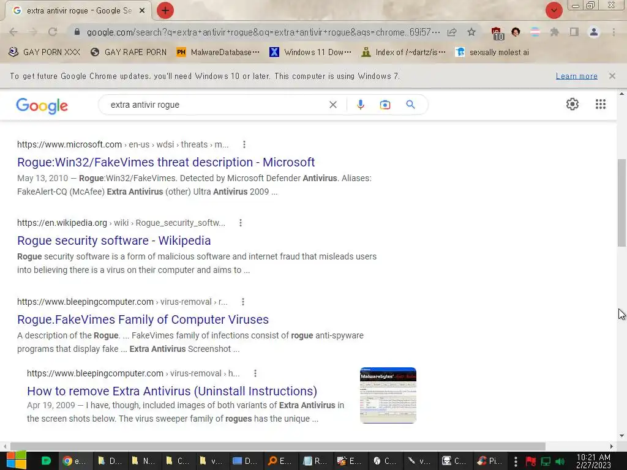
Task: Open 'Rogue.FakeVimes Family of Computer Viruses'
Action: click(x=143, y=319)
